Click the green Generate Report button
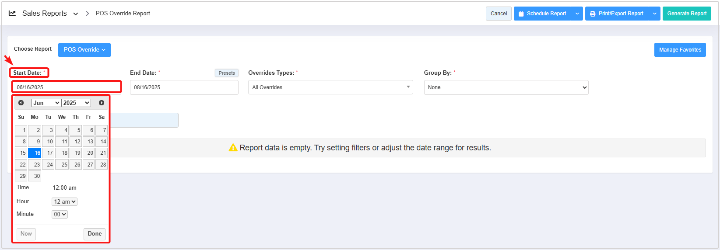 click(x=687, y=14)
